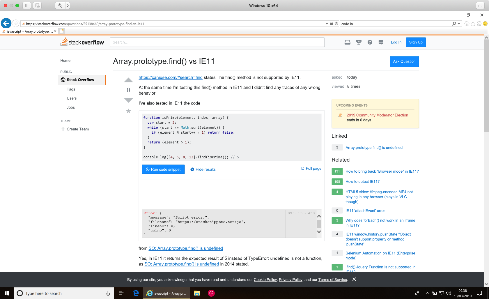Screen dimensions: 489x299
Task: Open related question 'How to detect IE11?'
Action: [x=363, y=182]
